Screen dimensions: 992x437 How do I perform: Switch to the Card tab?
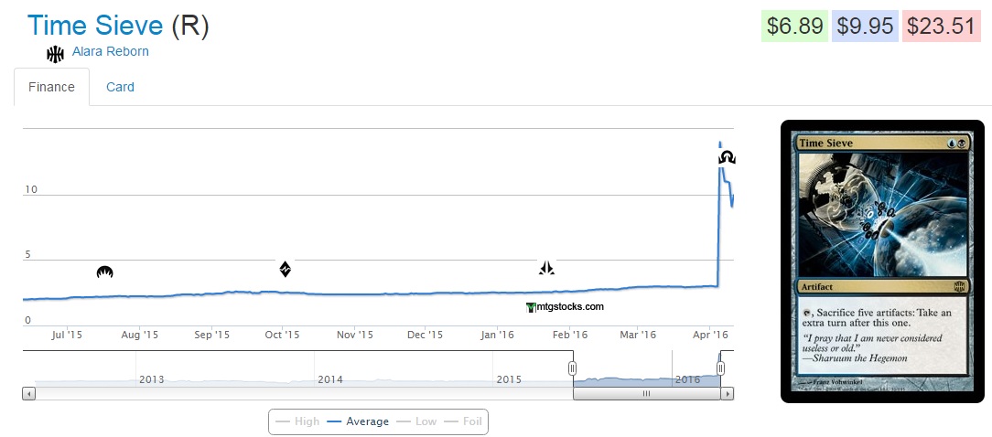pos(120,87)
